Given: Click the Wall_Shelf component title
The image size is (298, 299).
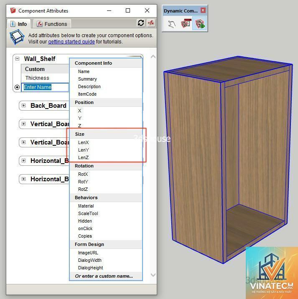Looking at the screenshot, I should tap(40, 59).
